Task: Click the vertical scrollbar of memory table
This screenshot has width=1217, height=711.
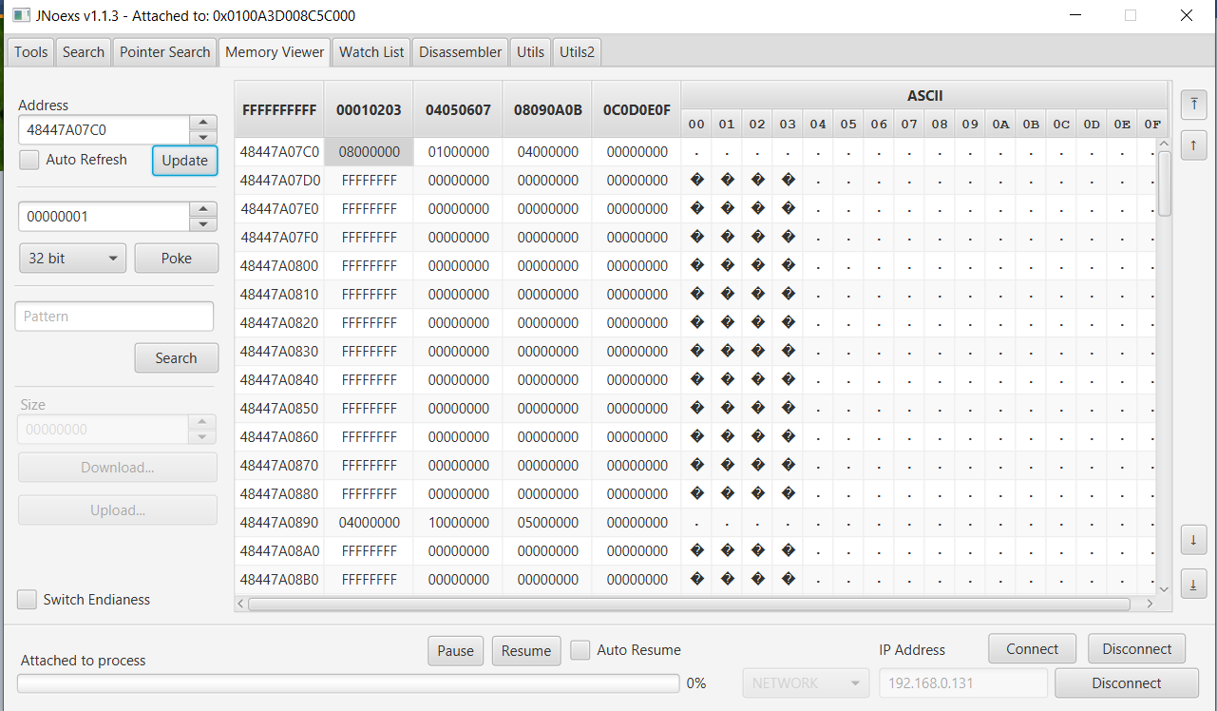Action: (x=1164, y=183)
